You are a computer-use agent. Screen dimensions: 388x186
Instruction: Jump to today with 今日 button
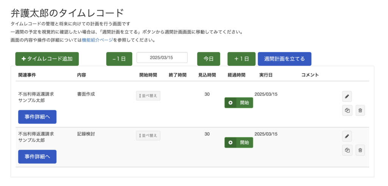(208, 59)
